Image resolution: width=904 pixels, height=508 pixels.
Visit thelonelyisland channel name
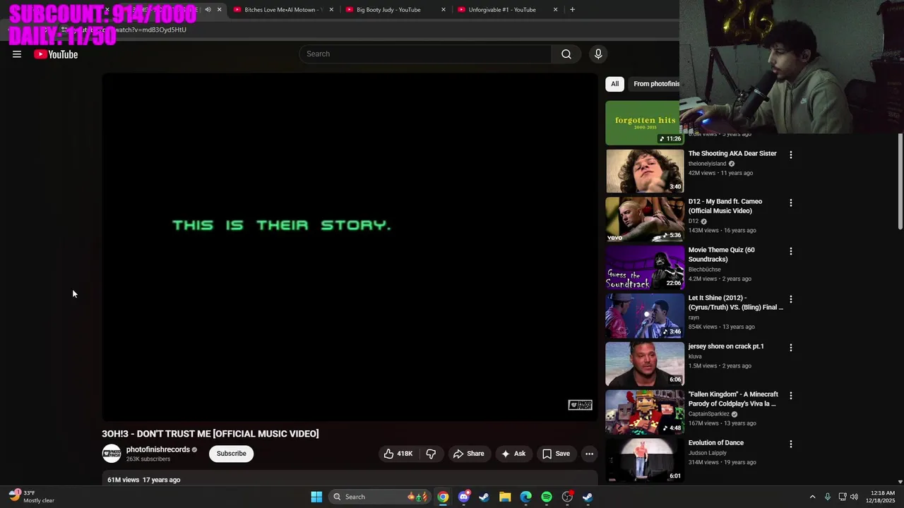(707, 164)
